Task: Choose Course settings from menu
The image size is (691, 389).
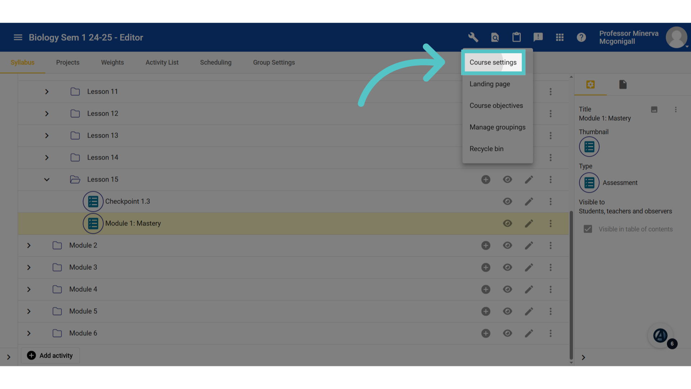Action: [493, 62]
